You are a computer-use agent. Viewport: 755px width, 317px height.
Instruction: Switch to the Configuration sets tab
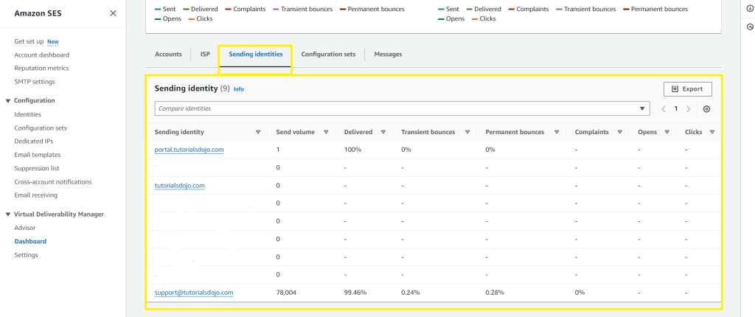tap(328, 55)
